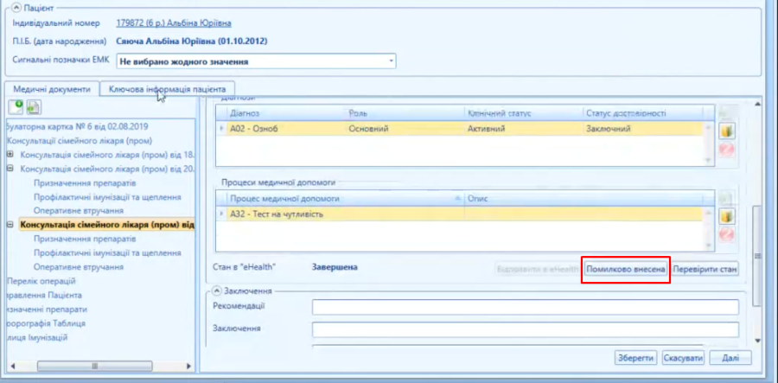Image resolution: width=778 pixels, height=383 pixels.
Task: Click the add new document icon with the green plus
Action: point(16,106)
